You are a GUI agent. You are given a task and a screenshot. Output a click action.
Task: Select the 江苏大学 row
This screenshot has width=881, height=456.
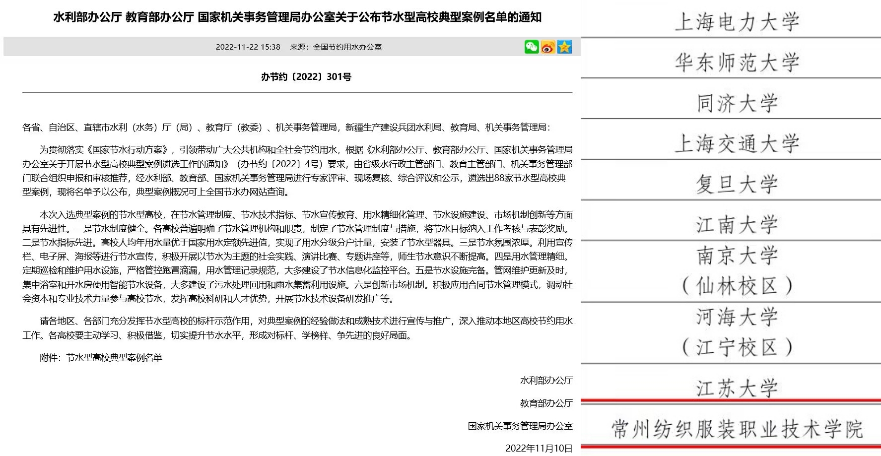737,388
